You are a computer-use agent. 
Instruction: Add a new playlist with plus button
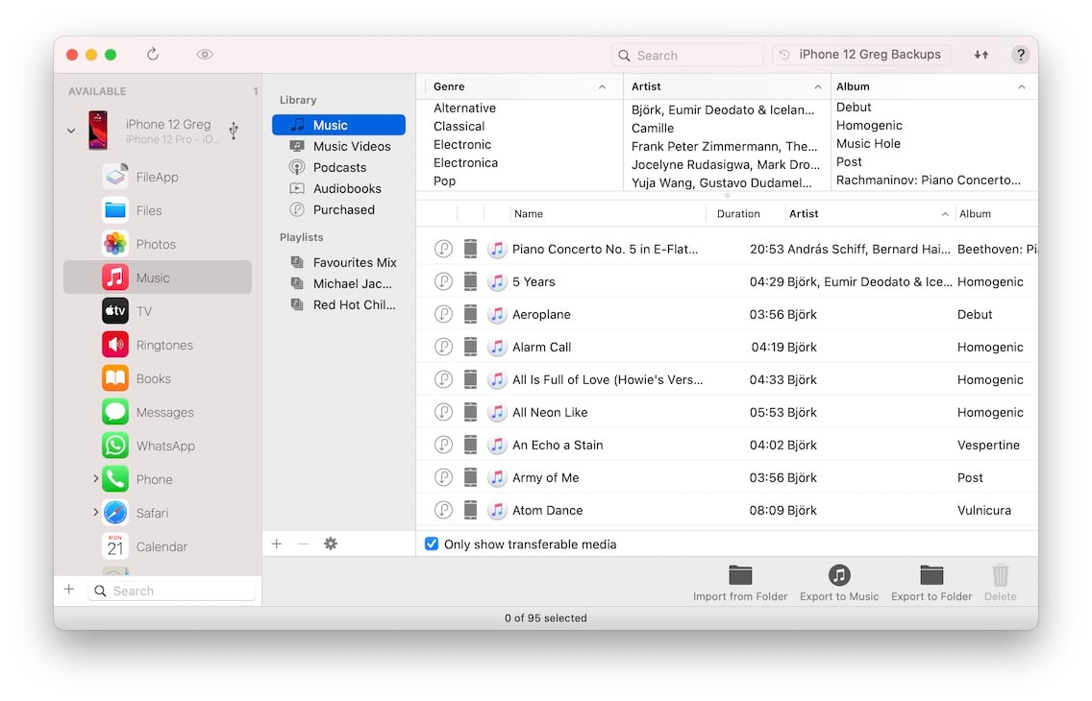277,544
